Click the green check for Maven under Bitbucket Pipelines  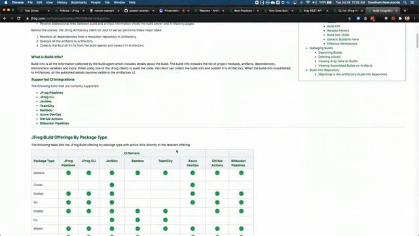(242, 229)
